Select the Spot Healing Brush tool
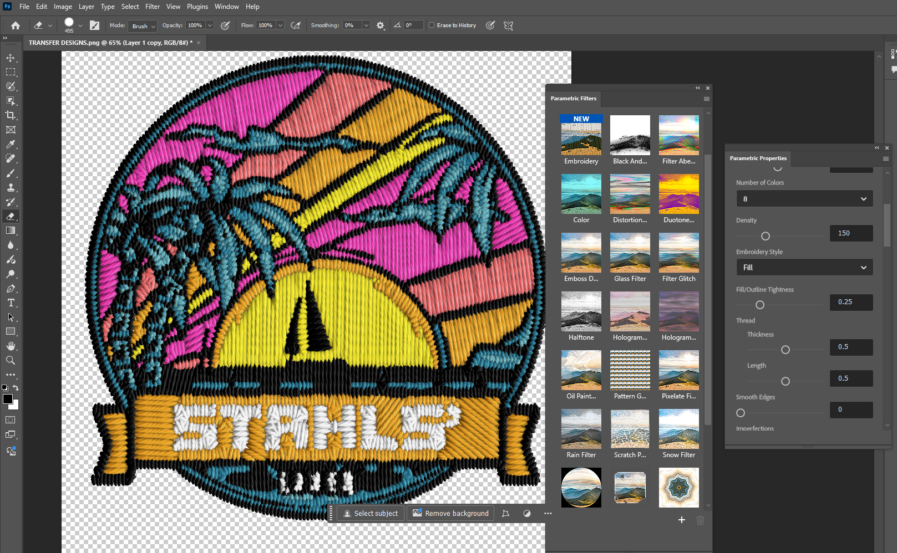This screenshot has width=897, height=553. pyautogui.click(x=11, y=158)
